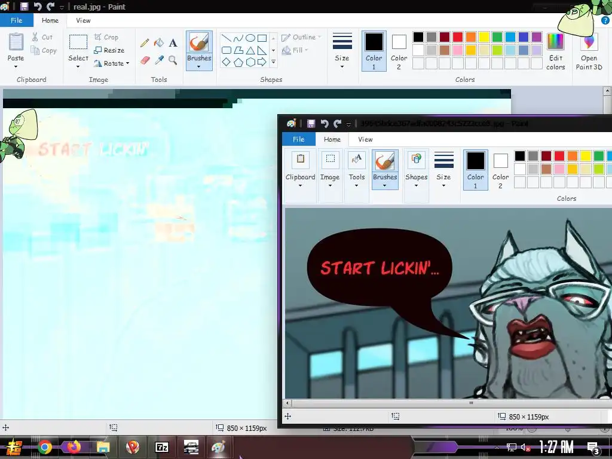Choose the Line shape in Shapes gallery
This screenshot has width=612, height=459.
pyautogui.click(x=226, y=38)
